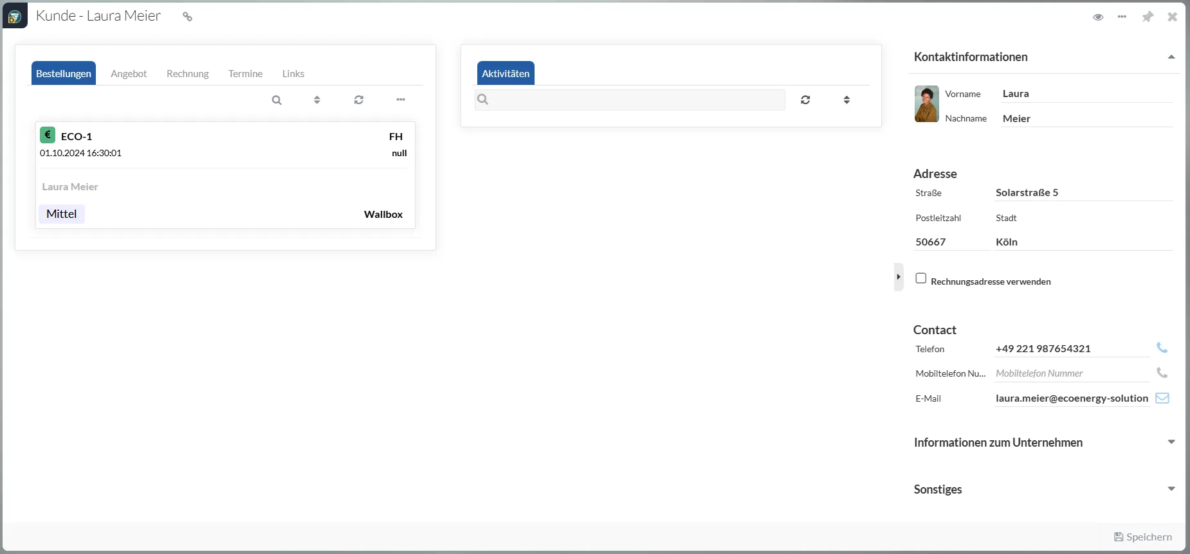Open the header more options menu

1122,17
